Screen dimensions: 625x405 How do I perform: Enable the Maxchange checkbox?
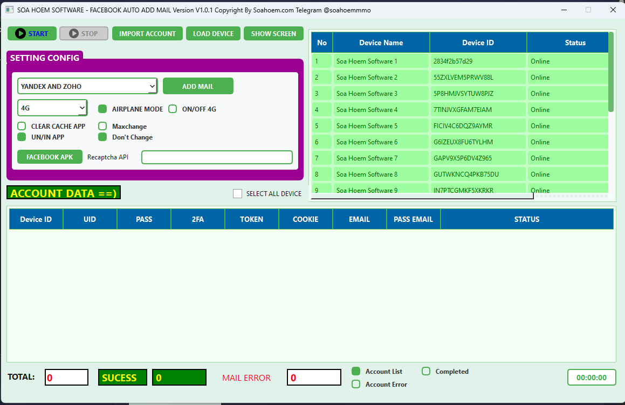[102, 126]
